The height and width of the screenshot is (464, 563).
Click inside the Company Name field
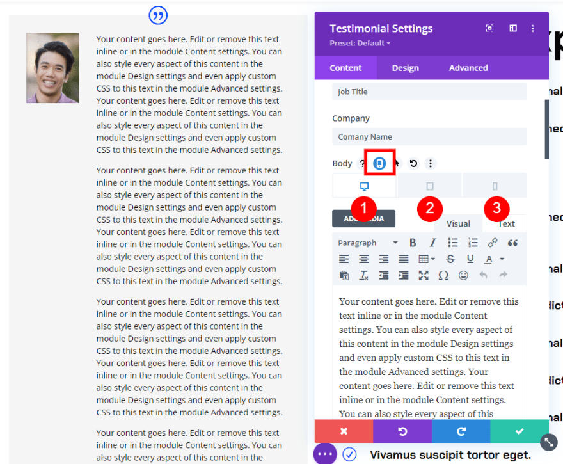tap(429, 136)
